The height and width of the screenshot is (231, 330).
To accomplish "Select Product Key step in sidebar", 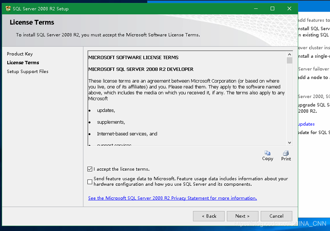I will [x=20, y=54].
